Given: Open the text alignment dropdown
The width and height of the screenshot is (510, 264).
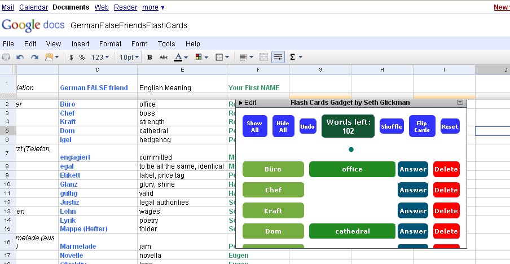Looking at the screenshot, I should click(x=246, y=57).
